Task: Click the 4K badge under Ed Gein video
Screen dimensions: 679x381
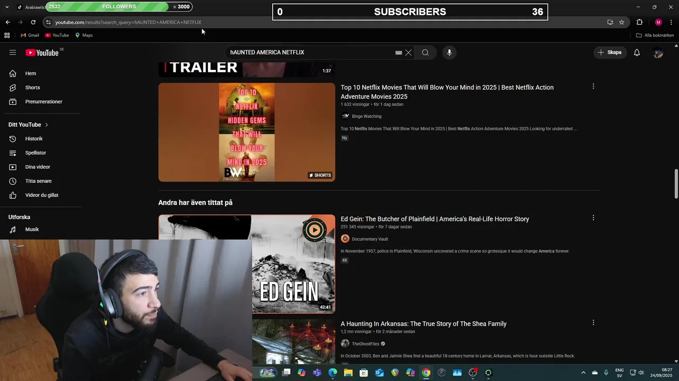Action: click(x=344, y=260)
